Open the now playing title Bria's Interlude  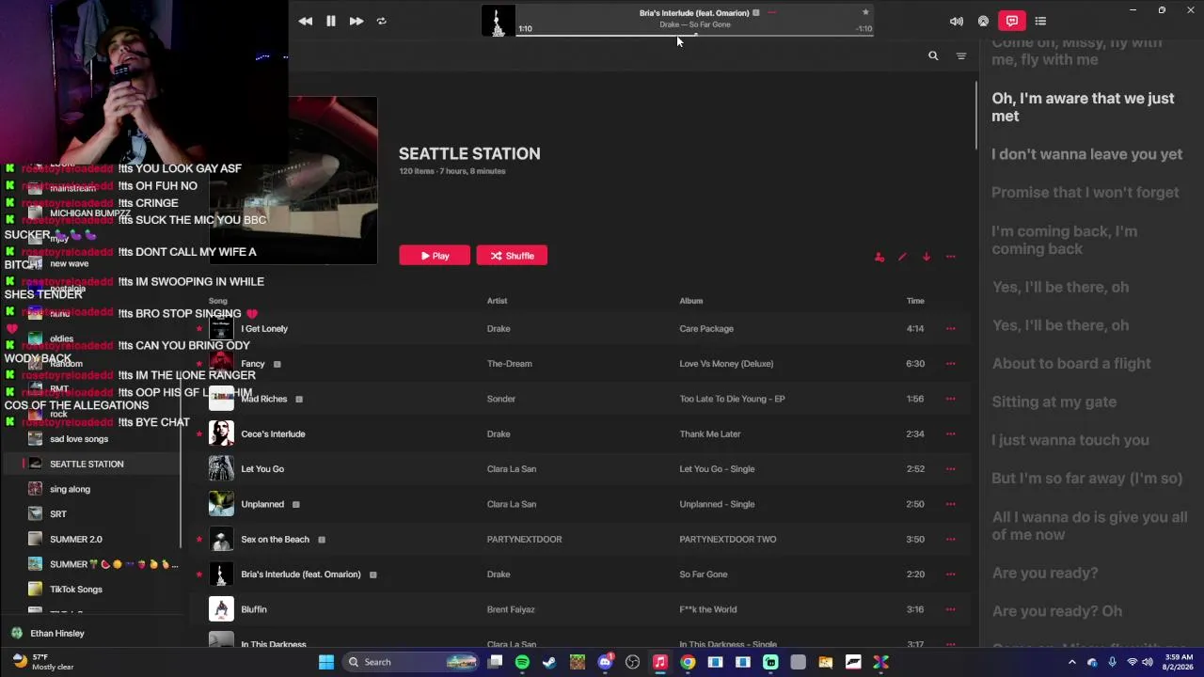694,13
